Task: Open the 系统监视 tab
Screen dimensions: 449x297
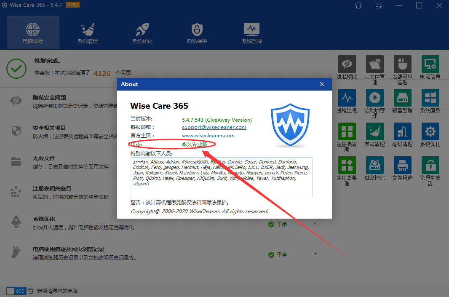Action: 252,33
